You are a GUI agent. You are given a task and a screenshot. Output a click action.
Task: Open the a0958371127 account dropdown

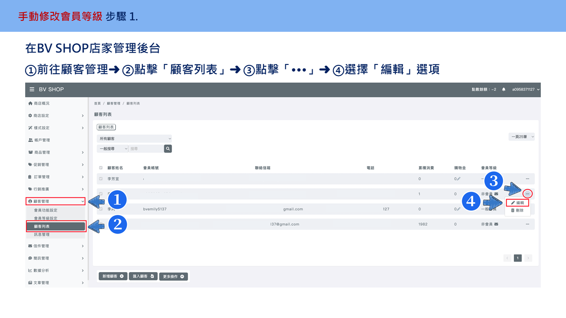(526, 89)
